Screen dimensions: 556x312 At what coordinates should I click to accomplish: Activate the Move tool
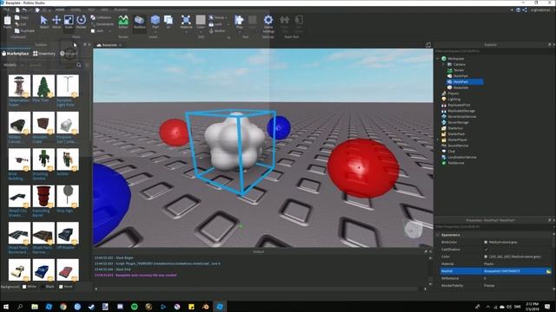click(x=56, y=22)
